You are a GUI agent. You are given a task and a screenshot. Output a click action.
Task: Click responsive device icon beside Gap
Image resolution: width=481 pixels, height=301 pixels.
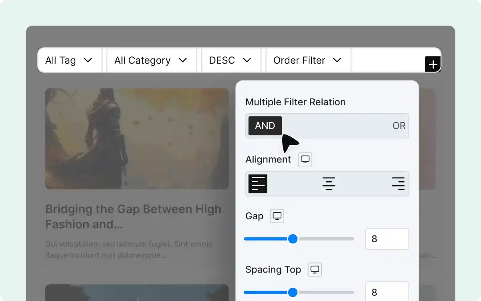[x=277, y=216]
